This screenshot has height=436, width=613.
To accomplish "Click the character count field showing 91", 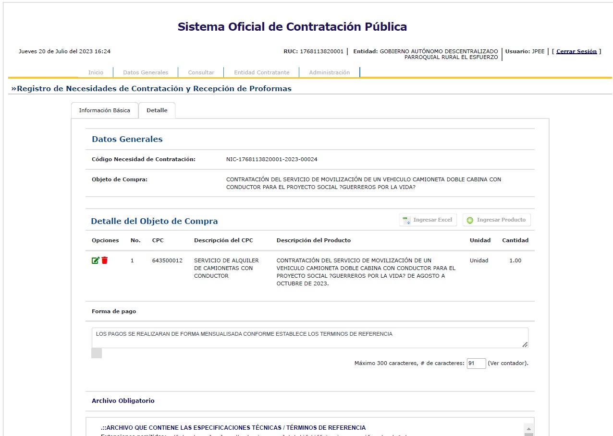I will coord(476,364).
